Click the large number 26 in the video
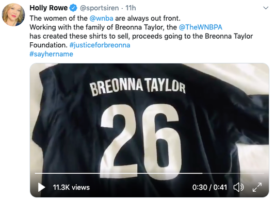 [x=140, y=141]
